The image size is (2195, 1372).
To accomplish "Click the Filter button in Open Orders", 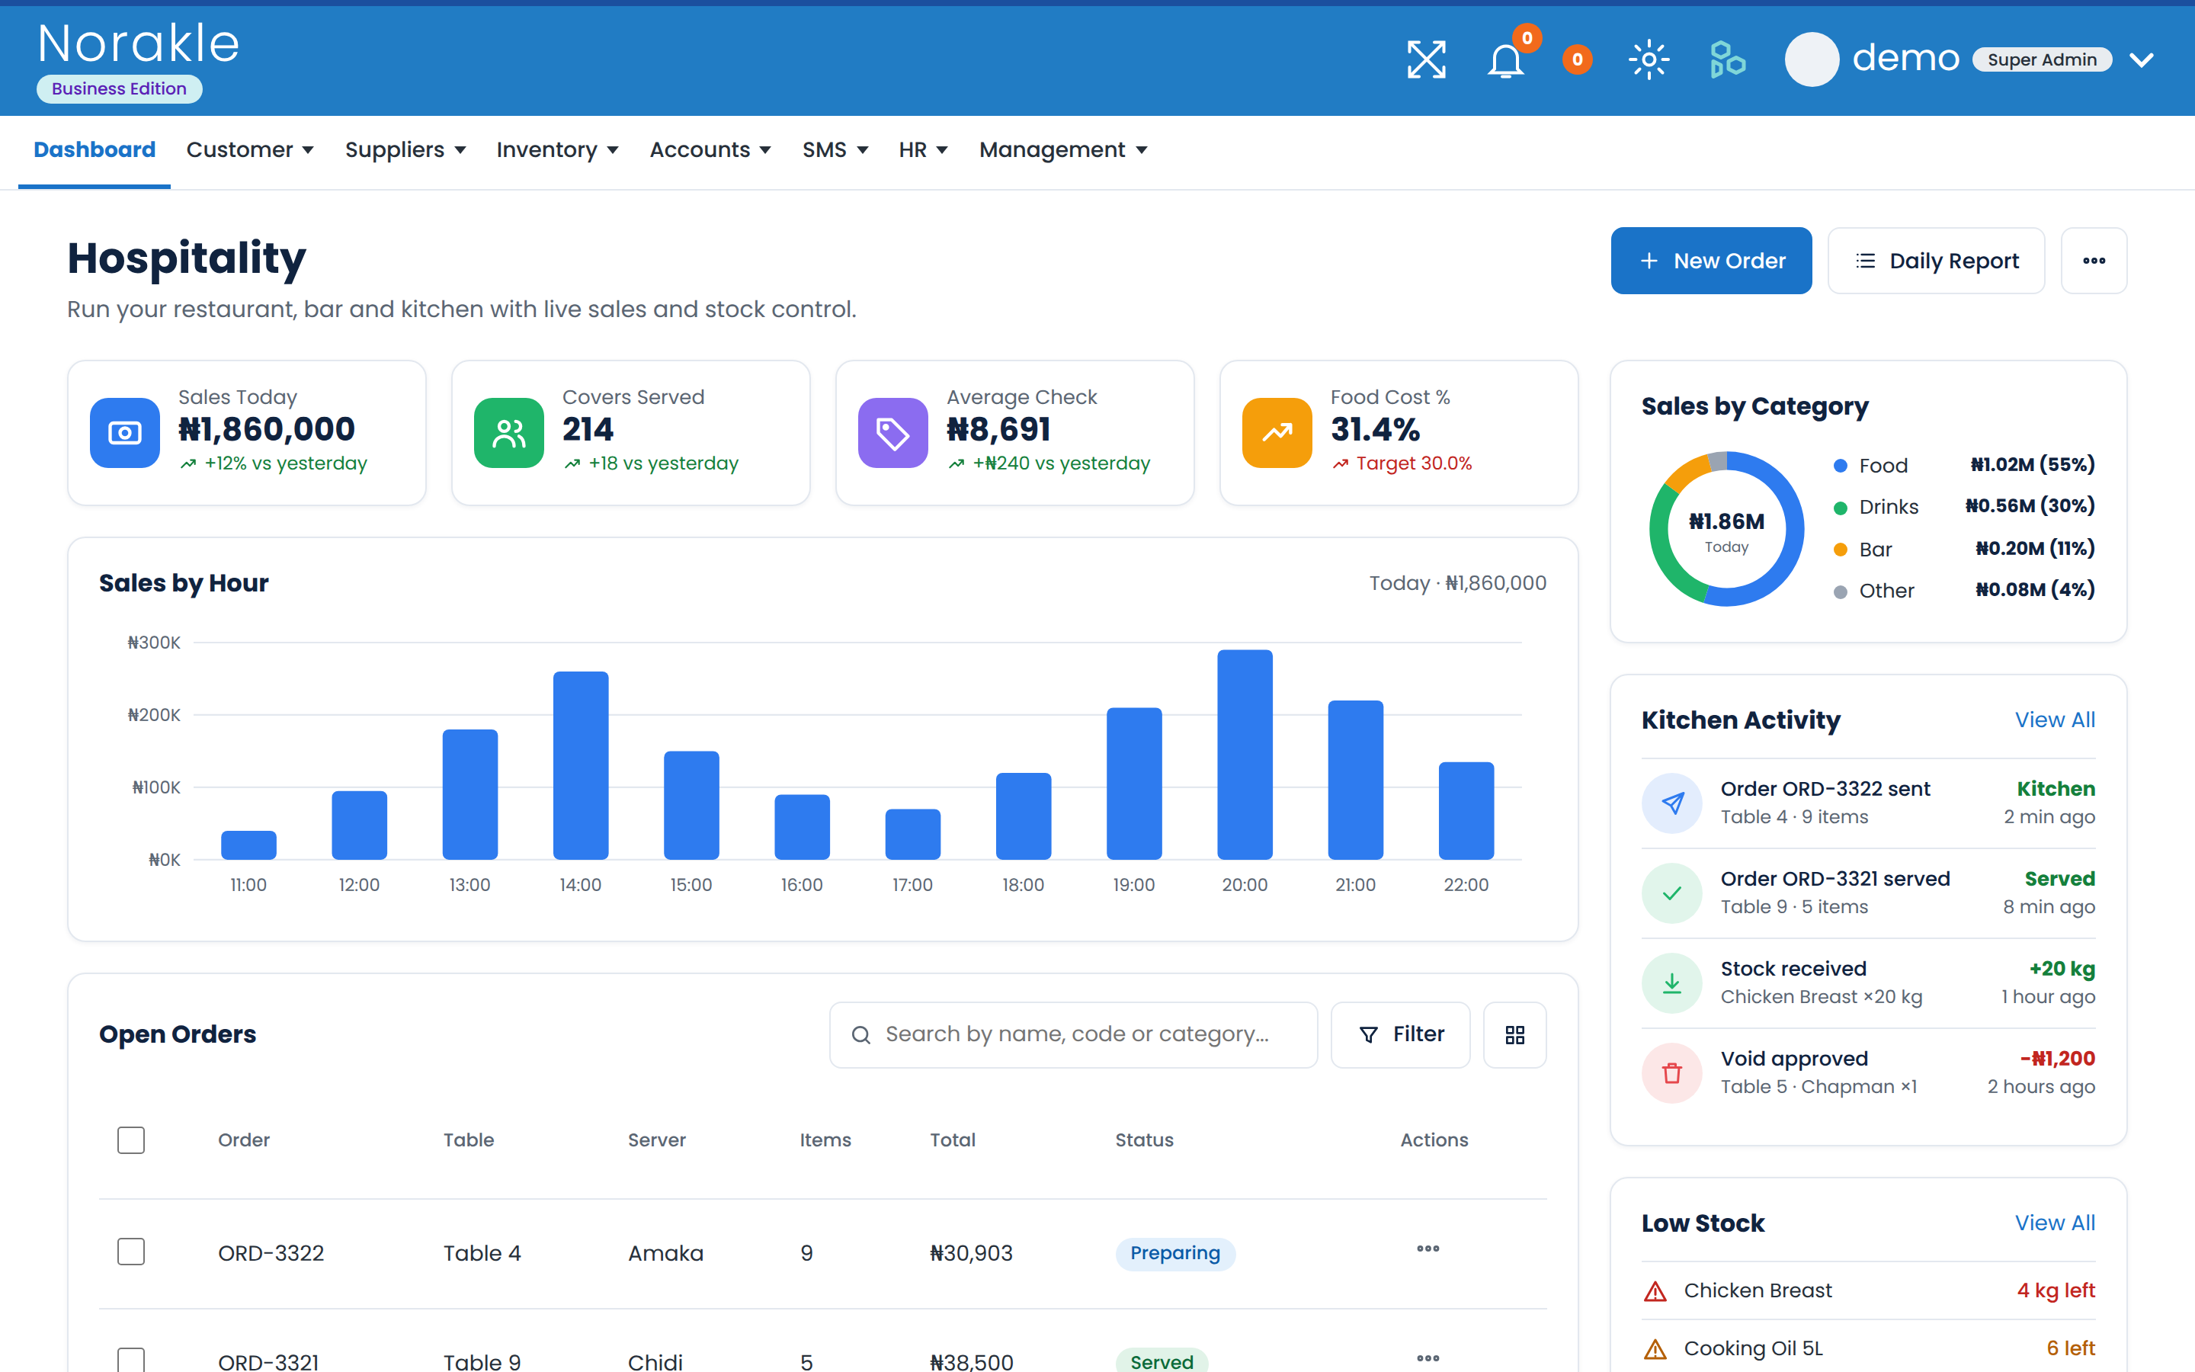I will pos(1400,1034).
